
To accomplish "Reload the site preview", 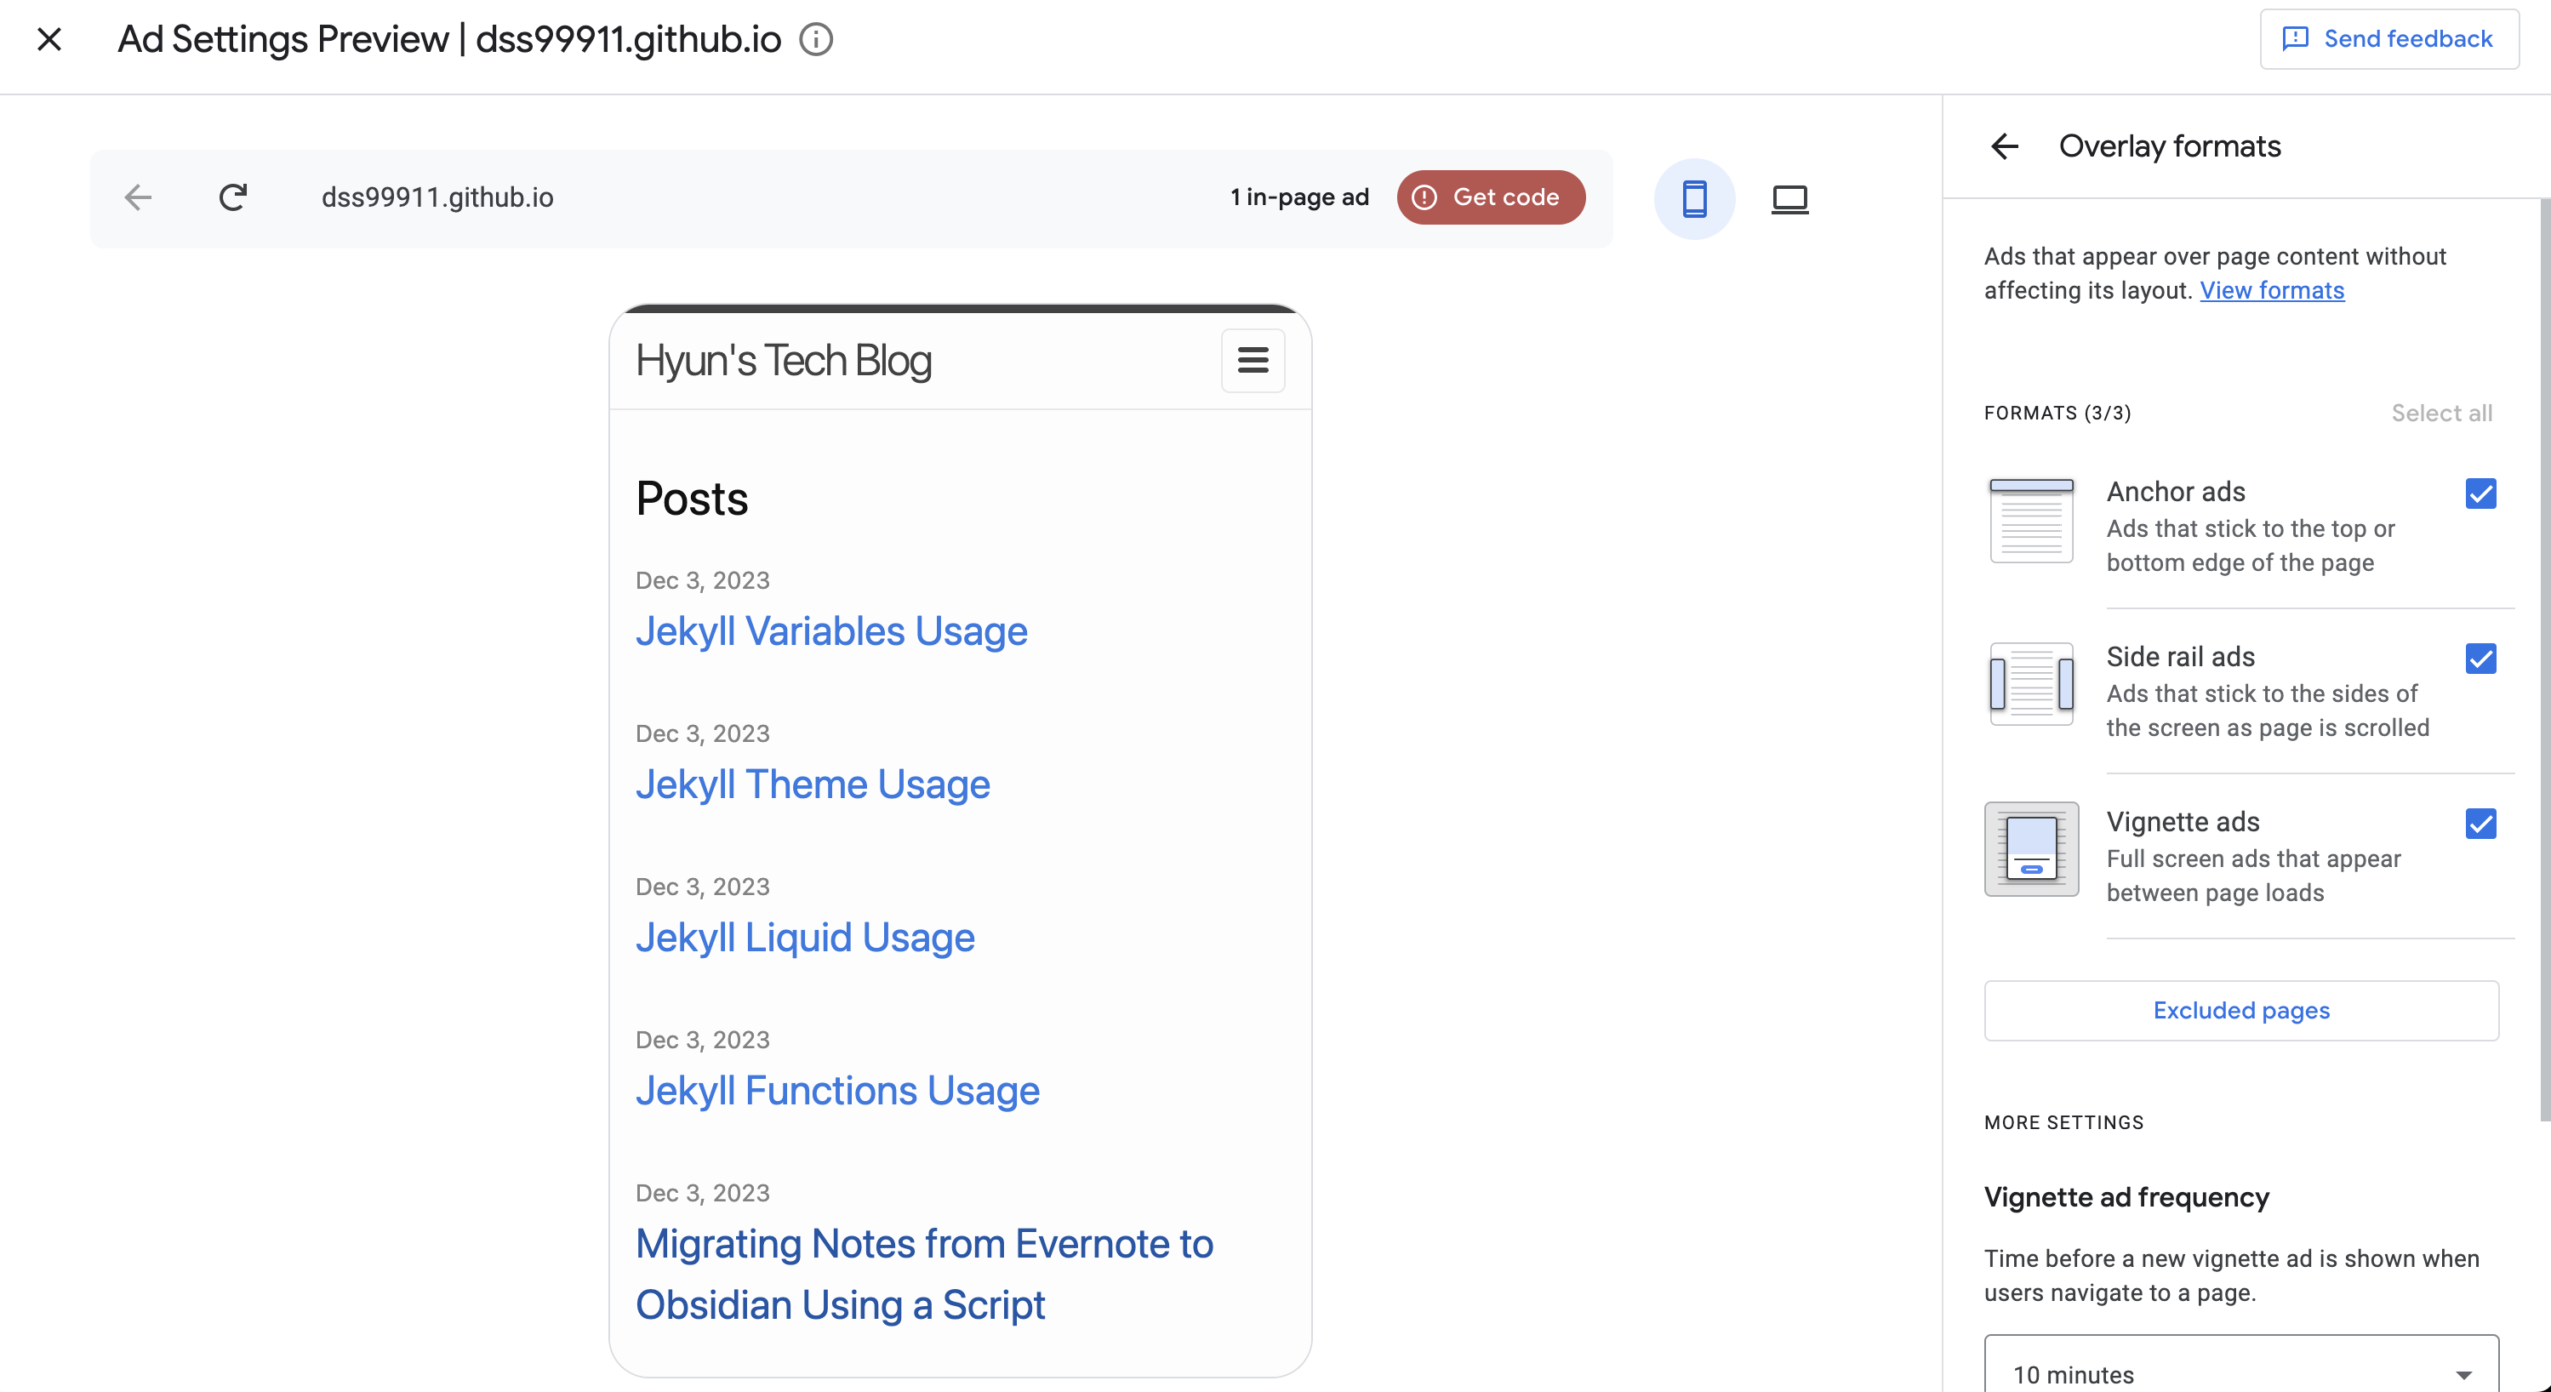I will click(232, 197).
